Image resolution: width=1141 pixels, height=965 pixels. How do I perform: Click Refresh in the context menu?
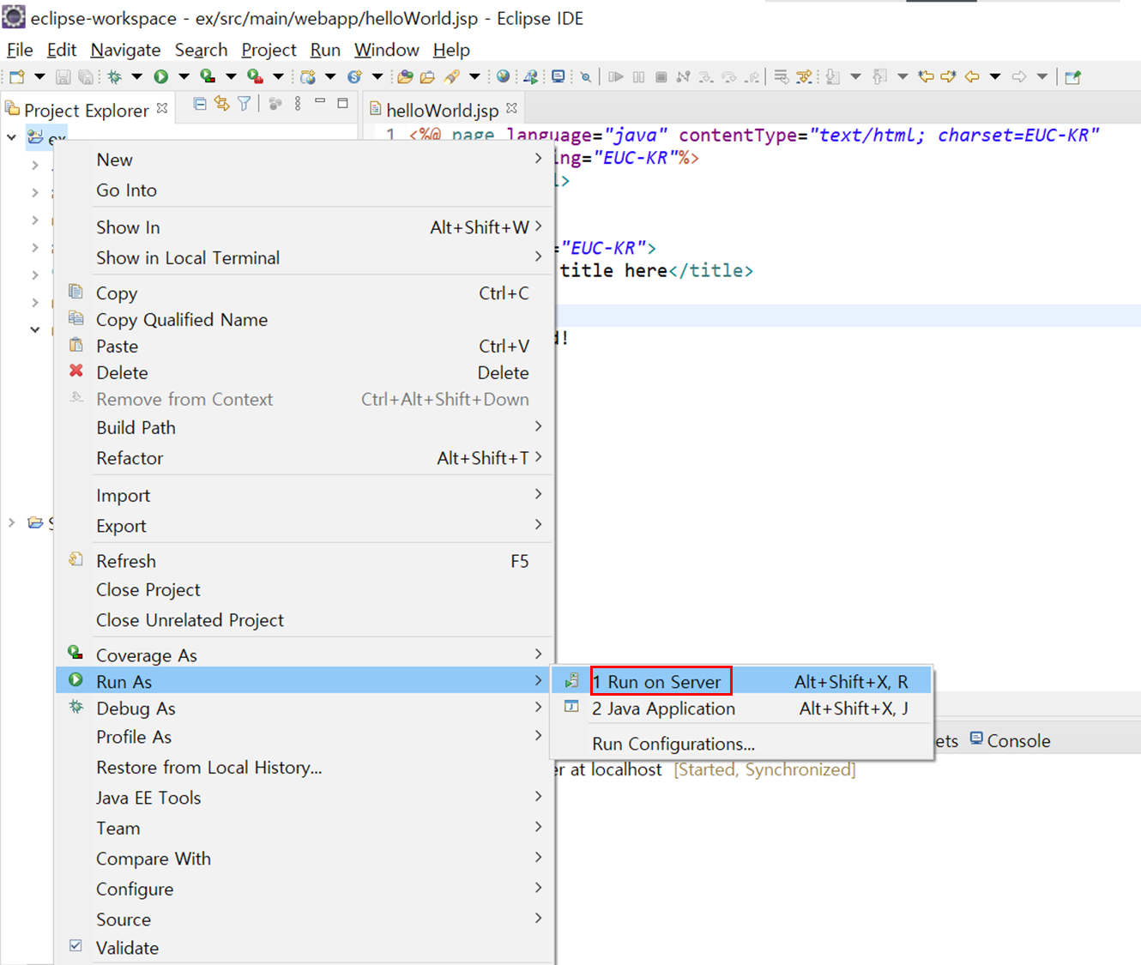(305, 561)
